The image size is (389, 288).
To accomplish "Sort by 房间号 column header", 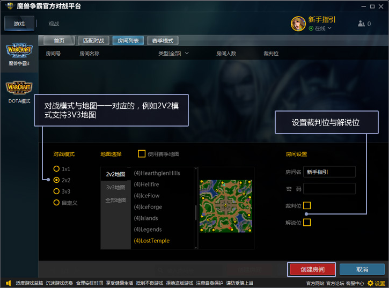I will click(x=53, y=53).
